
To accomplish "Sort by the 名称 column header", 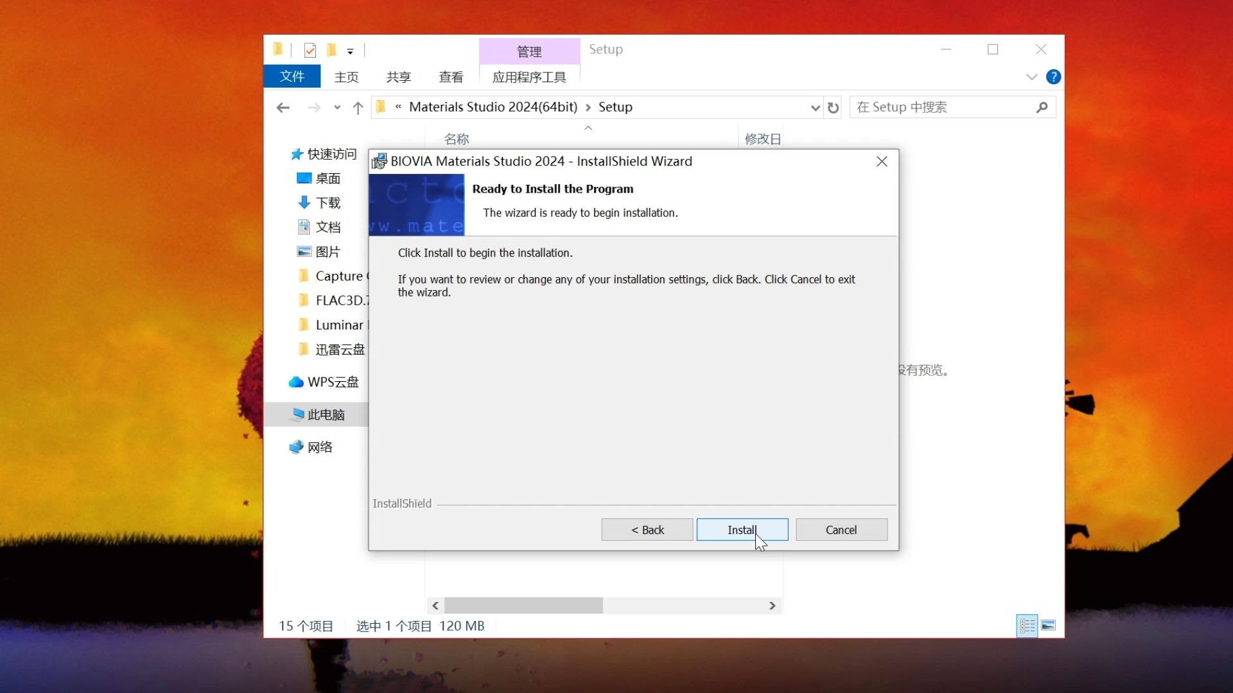I will [457, 139].
